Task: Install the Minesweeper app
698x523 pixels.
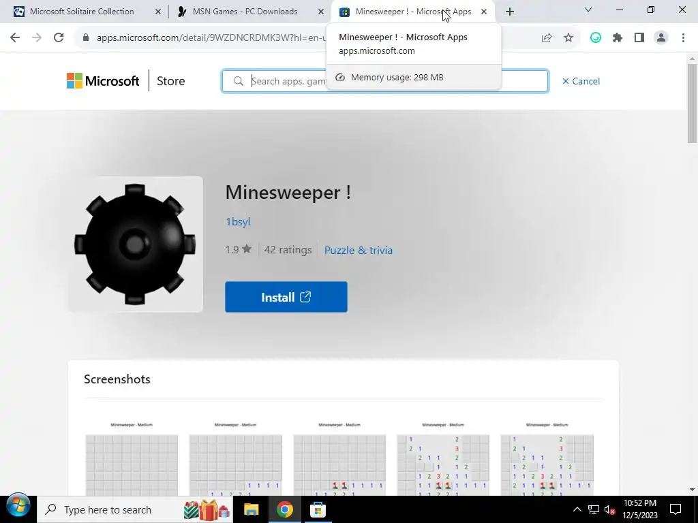Action: [x=286, y=297]
